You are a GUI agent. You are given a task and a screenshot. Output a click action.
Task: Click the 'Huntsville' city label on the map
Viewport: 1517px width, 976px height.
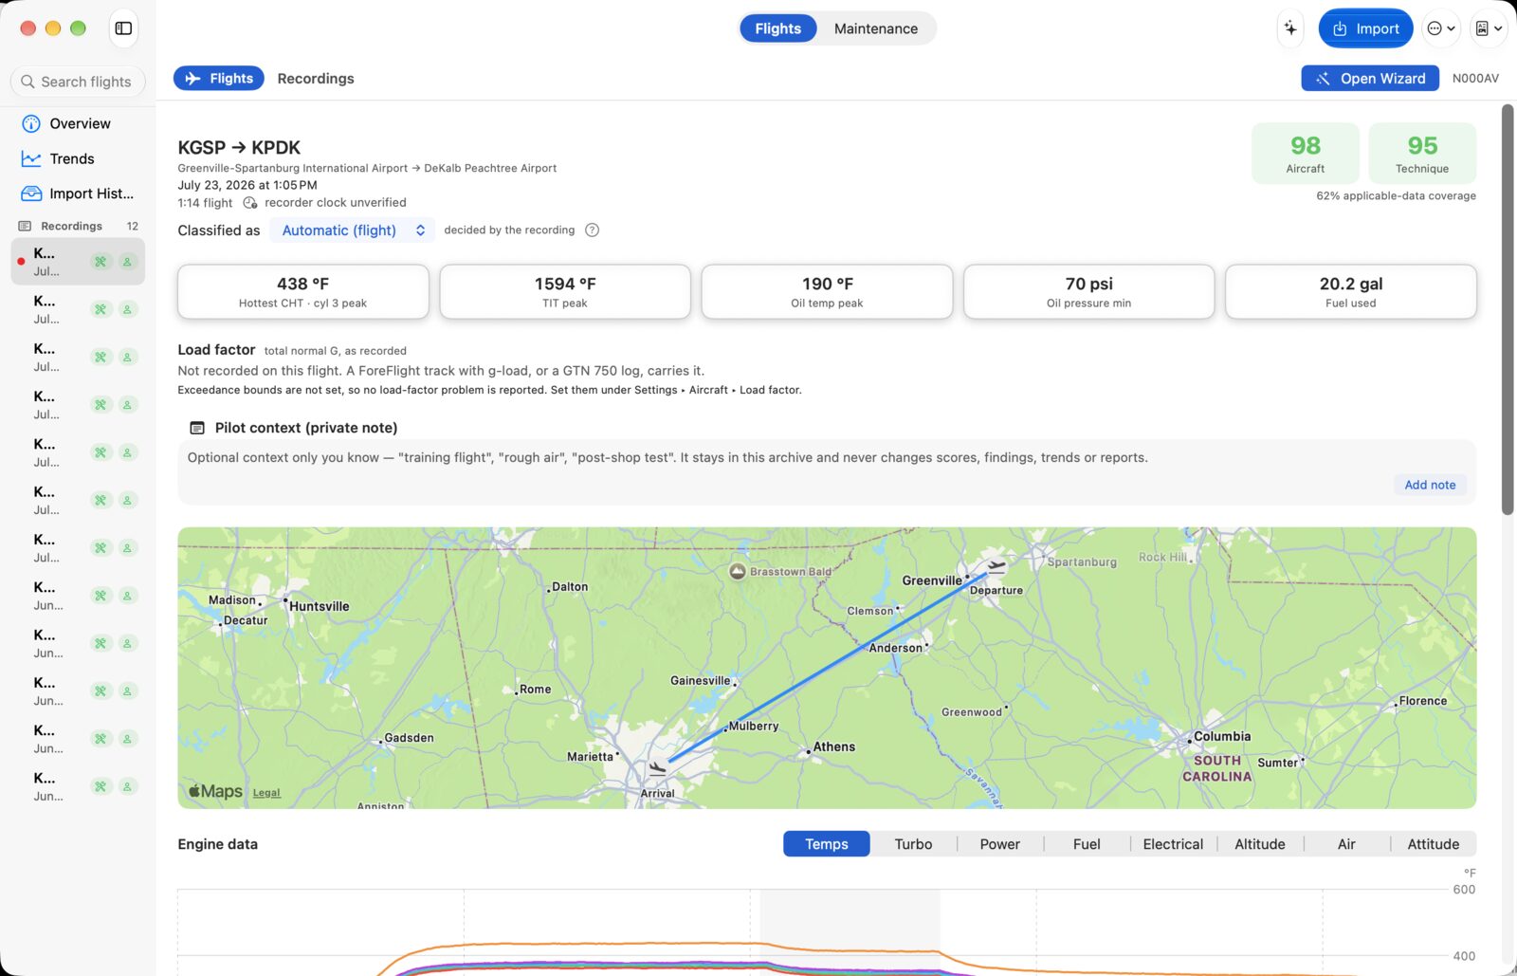pyautogui.click(x=319, y=606)
